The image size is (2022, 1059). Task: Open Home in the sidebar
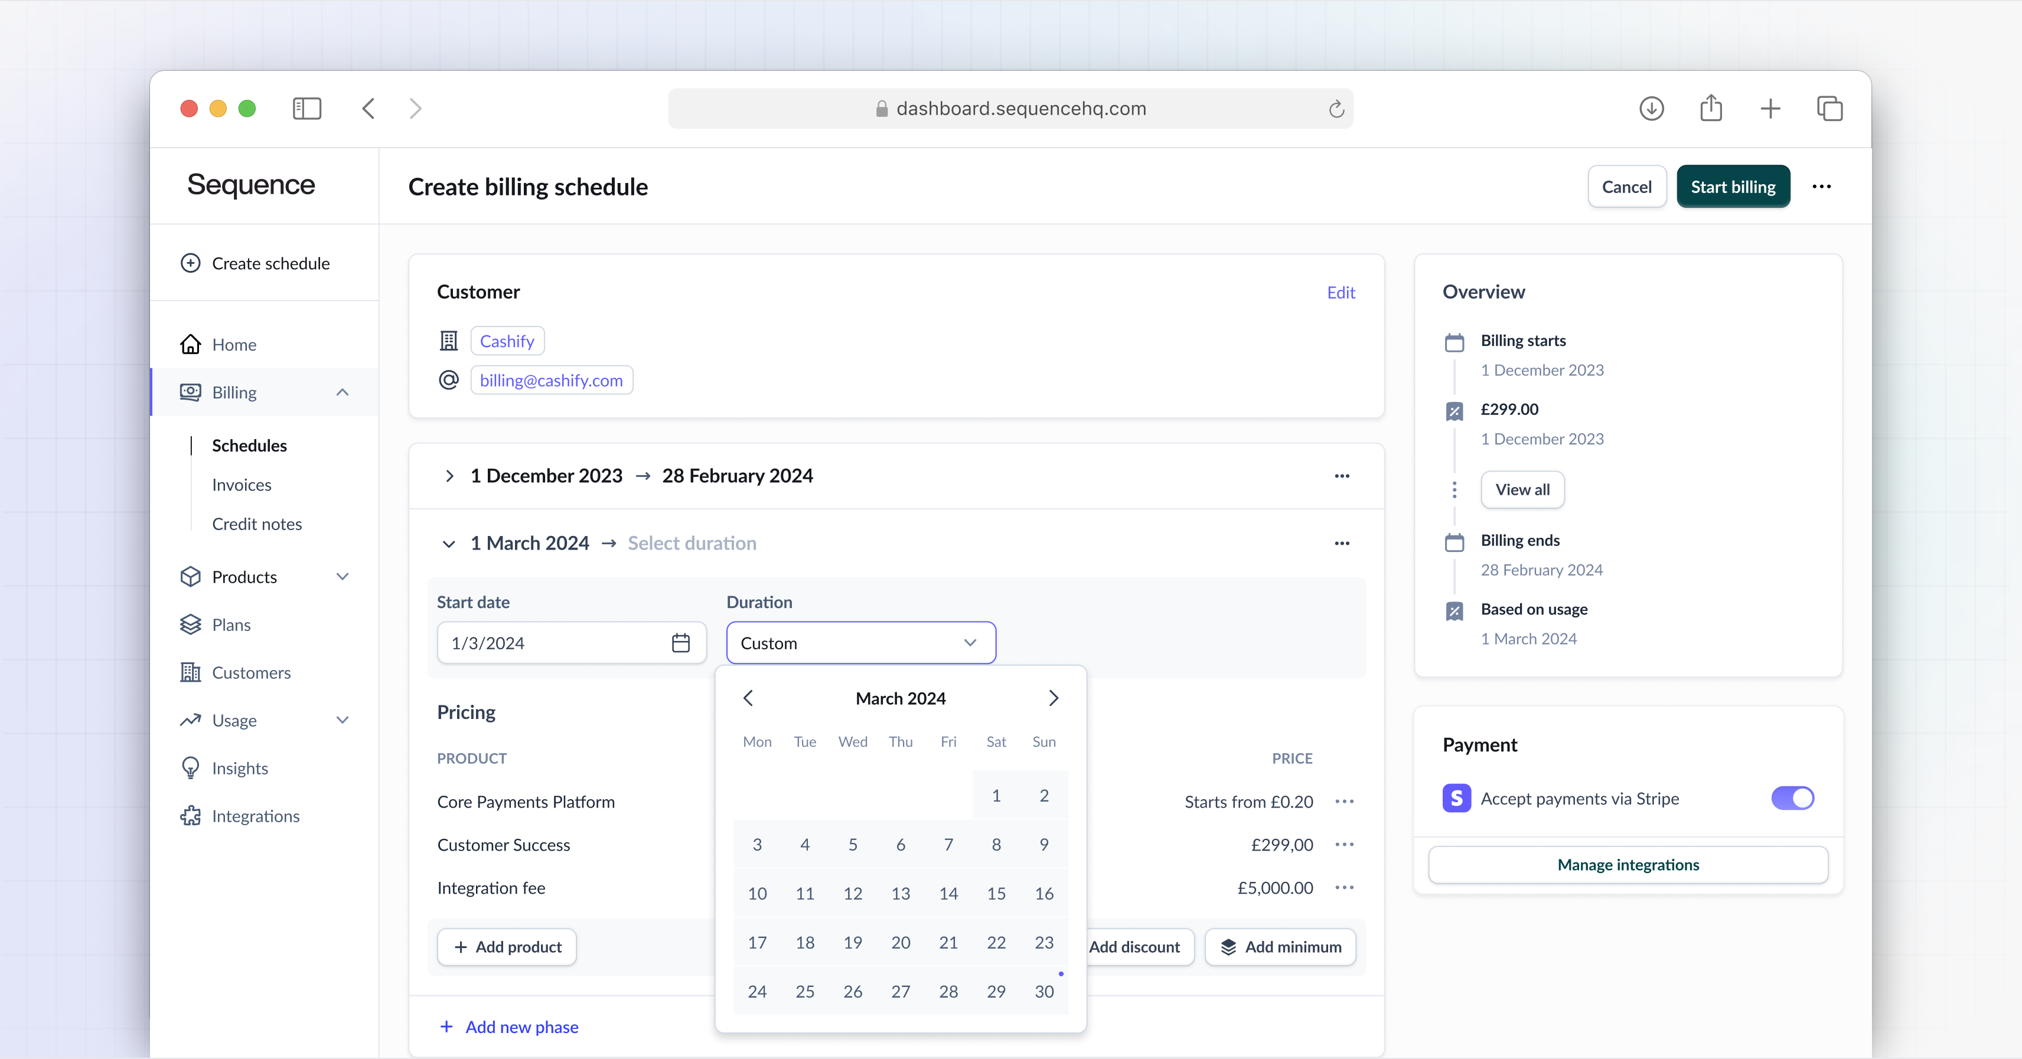click(x=219, y=344)
